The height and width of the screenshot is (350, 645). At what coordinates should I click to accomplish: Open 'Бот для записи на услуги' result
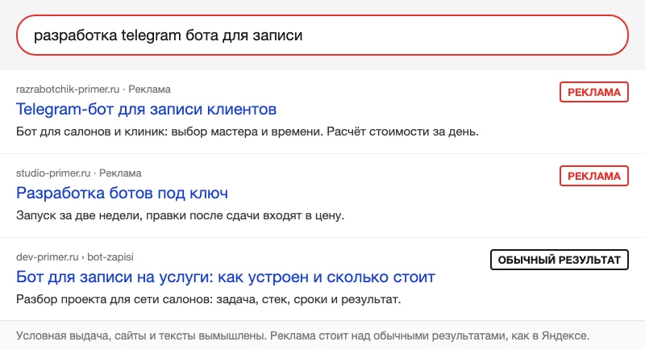pyautogui.click(x=226, y=277)
